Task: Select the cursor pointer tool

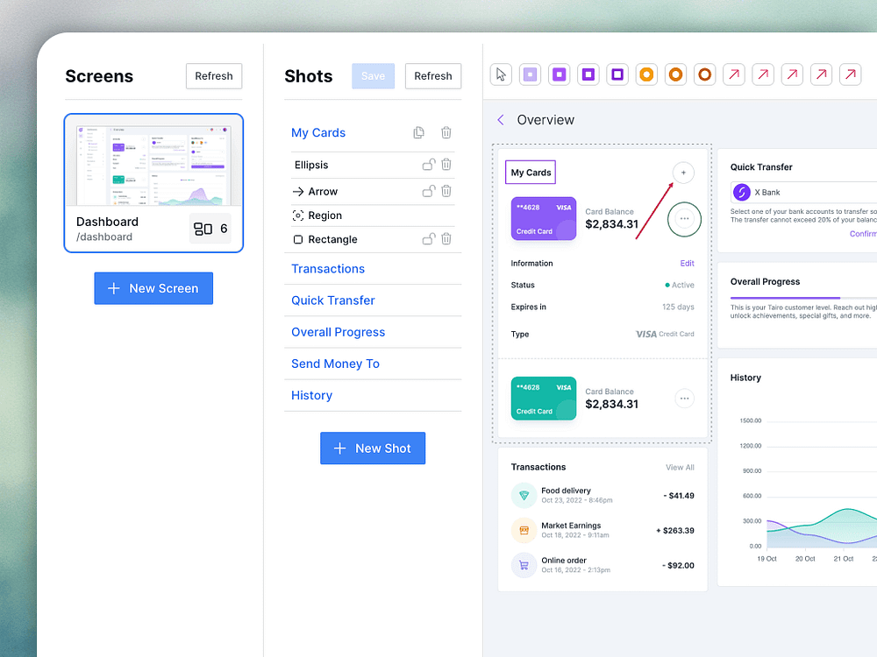Action: click(x=501, y=74)
